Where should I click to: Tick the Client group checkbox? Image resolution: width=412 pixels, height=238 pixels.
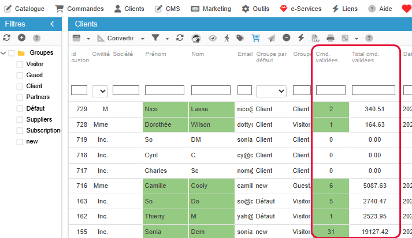[x=20, y=86]
